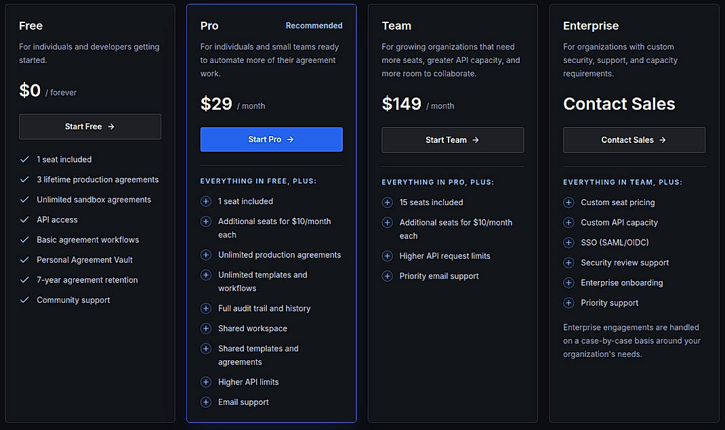Click plus icon beside Enterprise onboarding
725x430 pixels.
pos(568,282)
